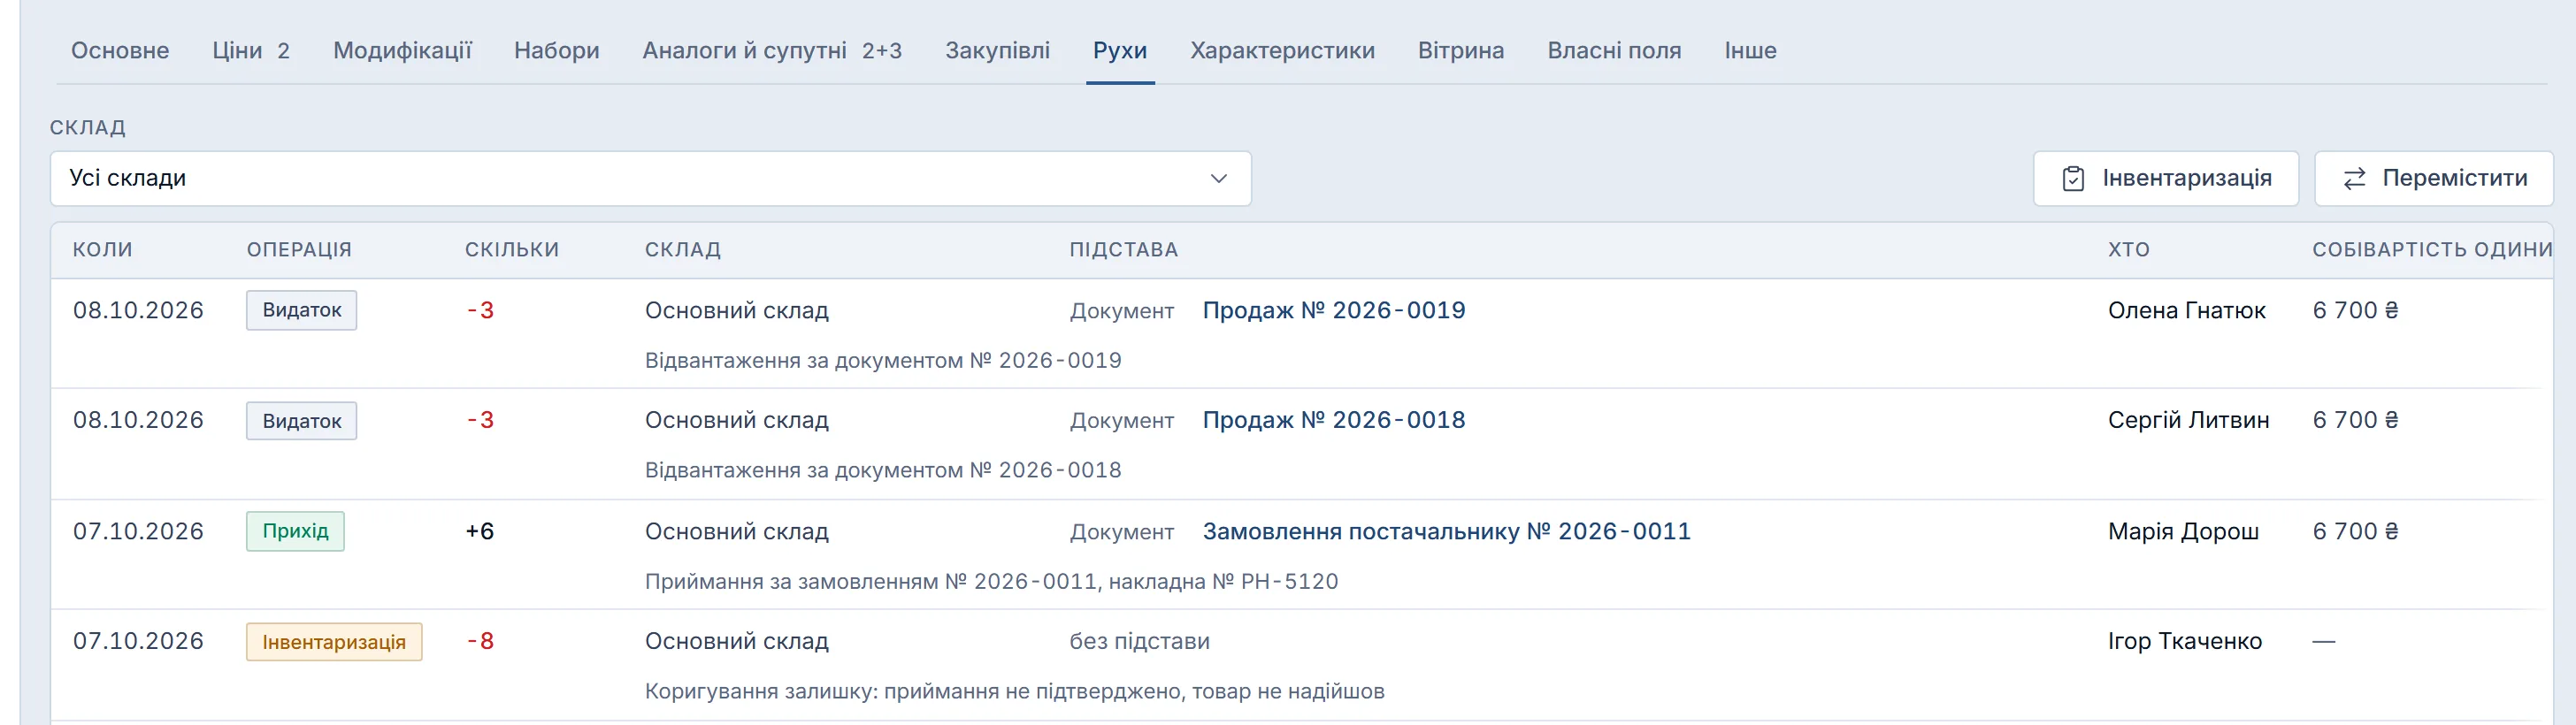Click the note Відвантаження за документом № 2026-0019

[883, 361]
